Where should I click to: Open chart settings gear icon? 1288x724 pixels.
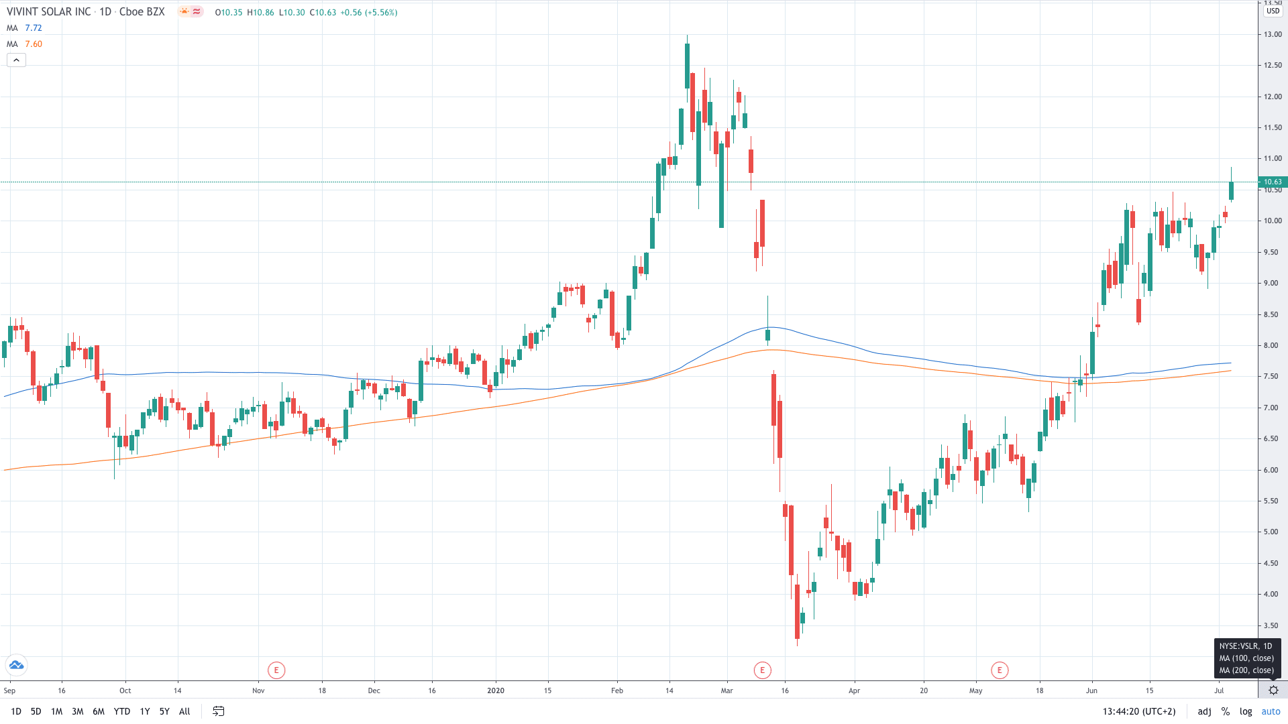point(1273,690)
